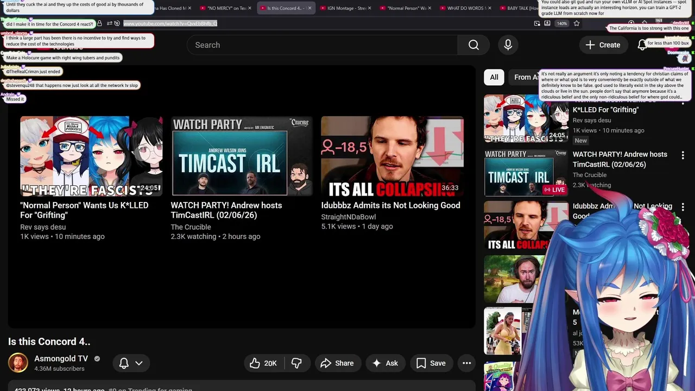
Task: Click the browser address bar URL
Action: [170, 23]
